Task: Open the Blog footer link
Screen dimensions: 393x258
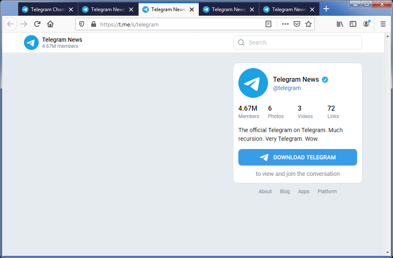Action: [x=285, y=191]
